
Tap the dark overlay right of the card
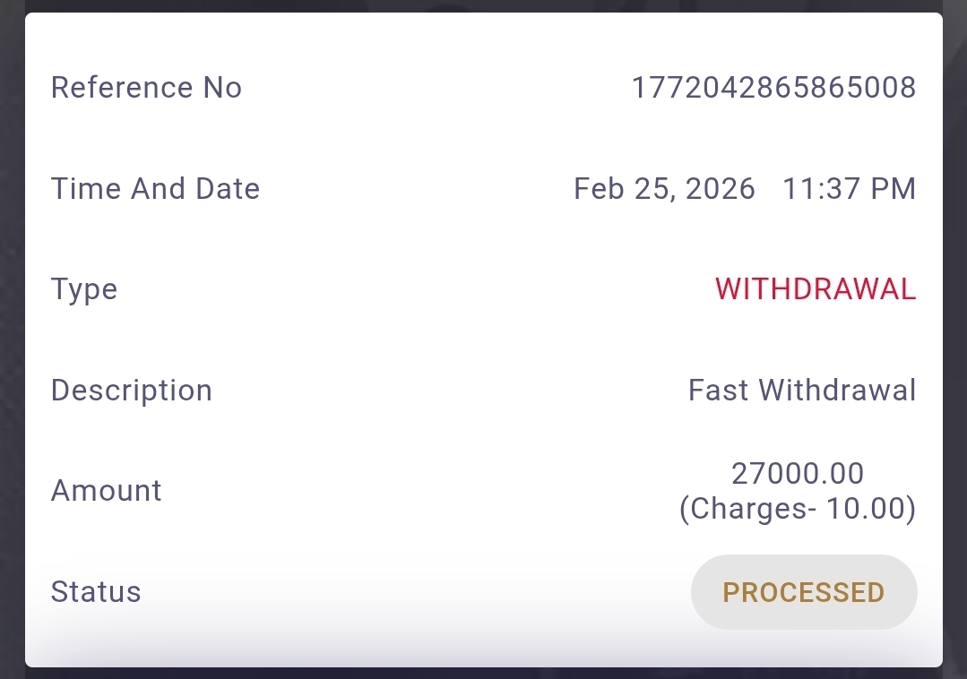(955, 340)
